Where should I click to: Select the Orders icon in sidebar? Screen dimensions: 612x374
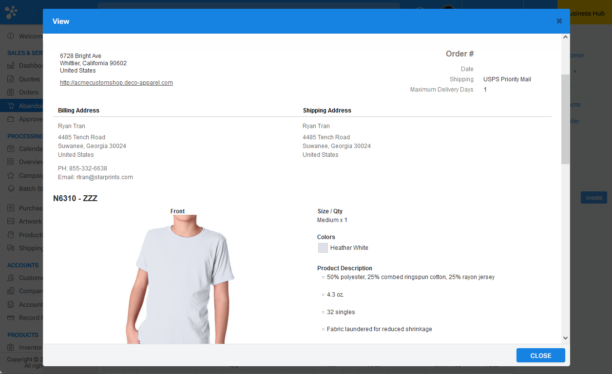11,93
